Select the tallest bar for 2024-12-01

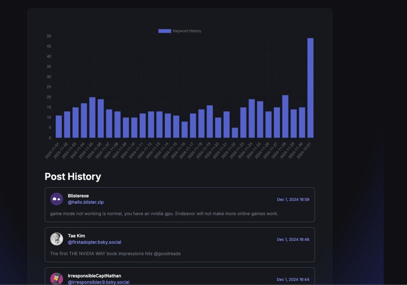point(310,88)
